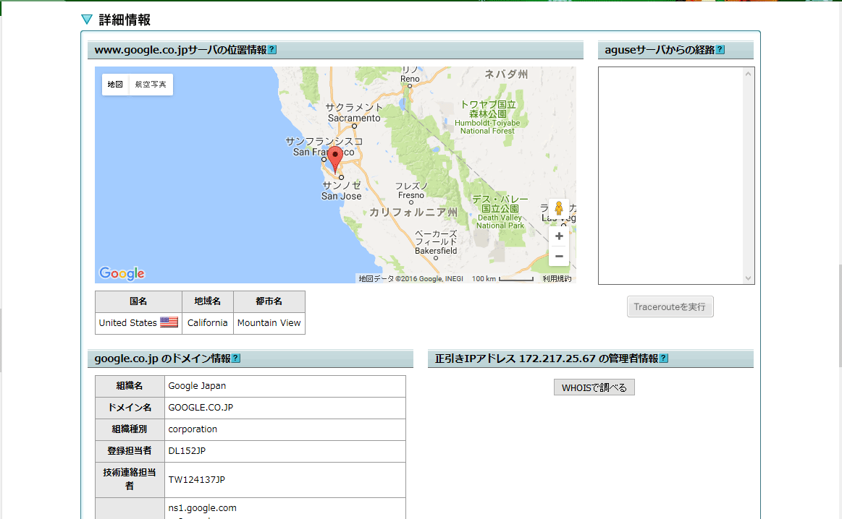Open help icon next to 管理者情報
Viewport: 842px width, 519px height.
click(664, 358)
